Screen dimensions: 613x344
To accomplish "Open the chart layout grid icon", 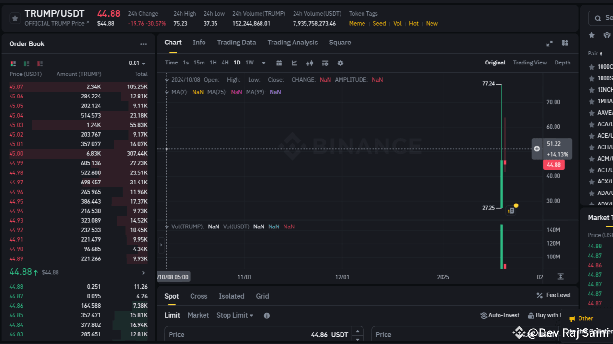I will [565, 43].
